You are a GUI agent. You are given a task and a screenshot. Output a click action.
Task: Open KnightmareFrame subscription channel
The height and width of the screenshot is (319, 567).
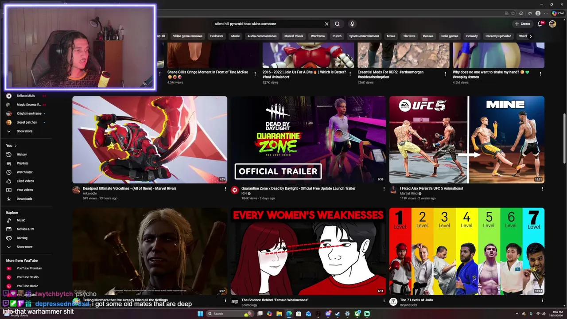coord(29,113)
